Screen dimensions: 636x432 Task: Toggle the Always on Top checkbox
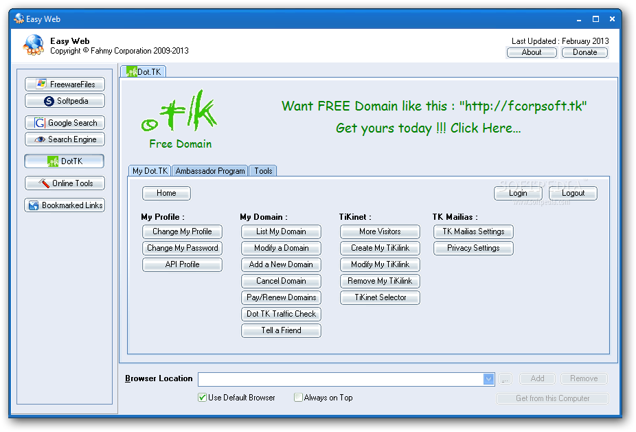tap(298, 398)
